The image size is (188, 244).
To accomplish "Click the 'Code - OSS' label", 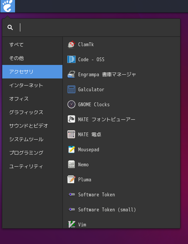I will (x=91, y=59).
